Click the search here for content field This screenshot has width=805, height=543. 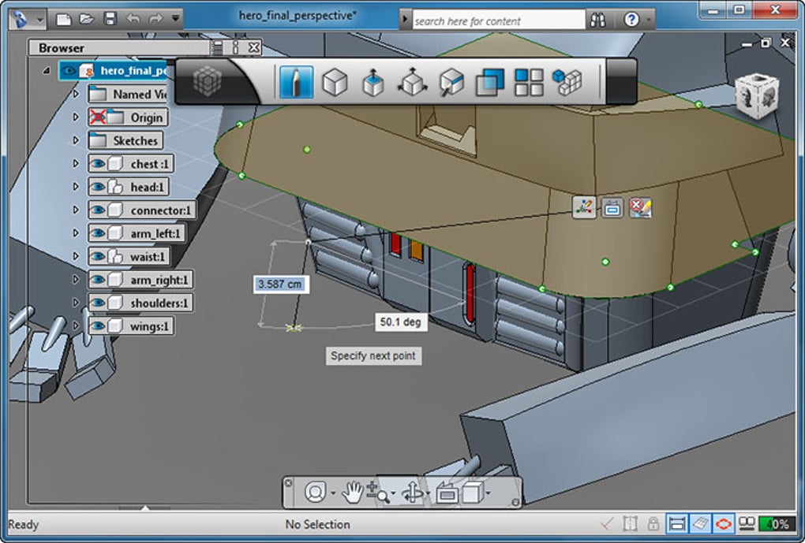(499, 21)
